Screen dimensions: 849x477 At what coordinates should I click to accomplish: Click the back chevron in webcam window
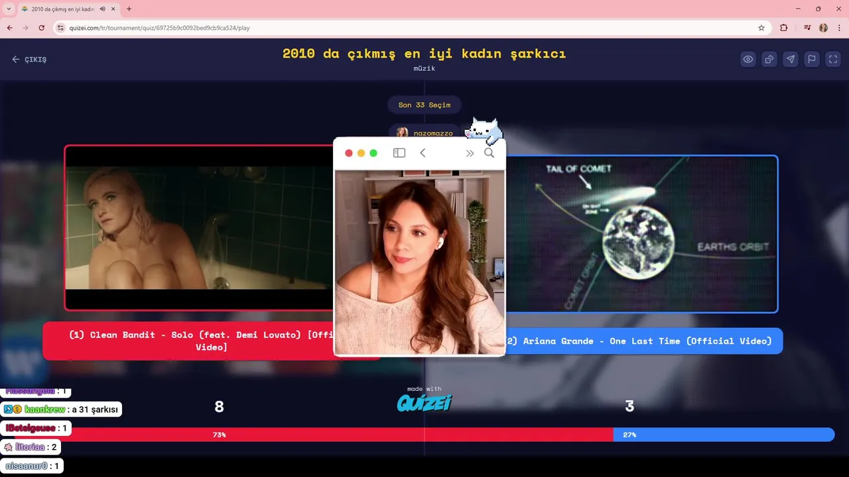pos(423,153)
